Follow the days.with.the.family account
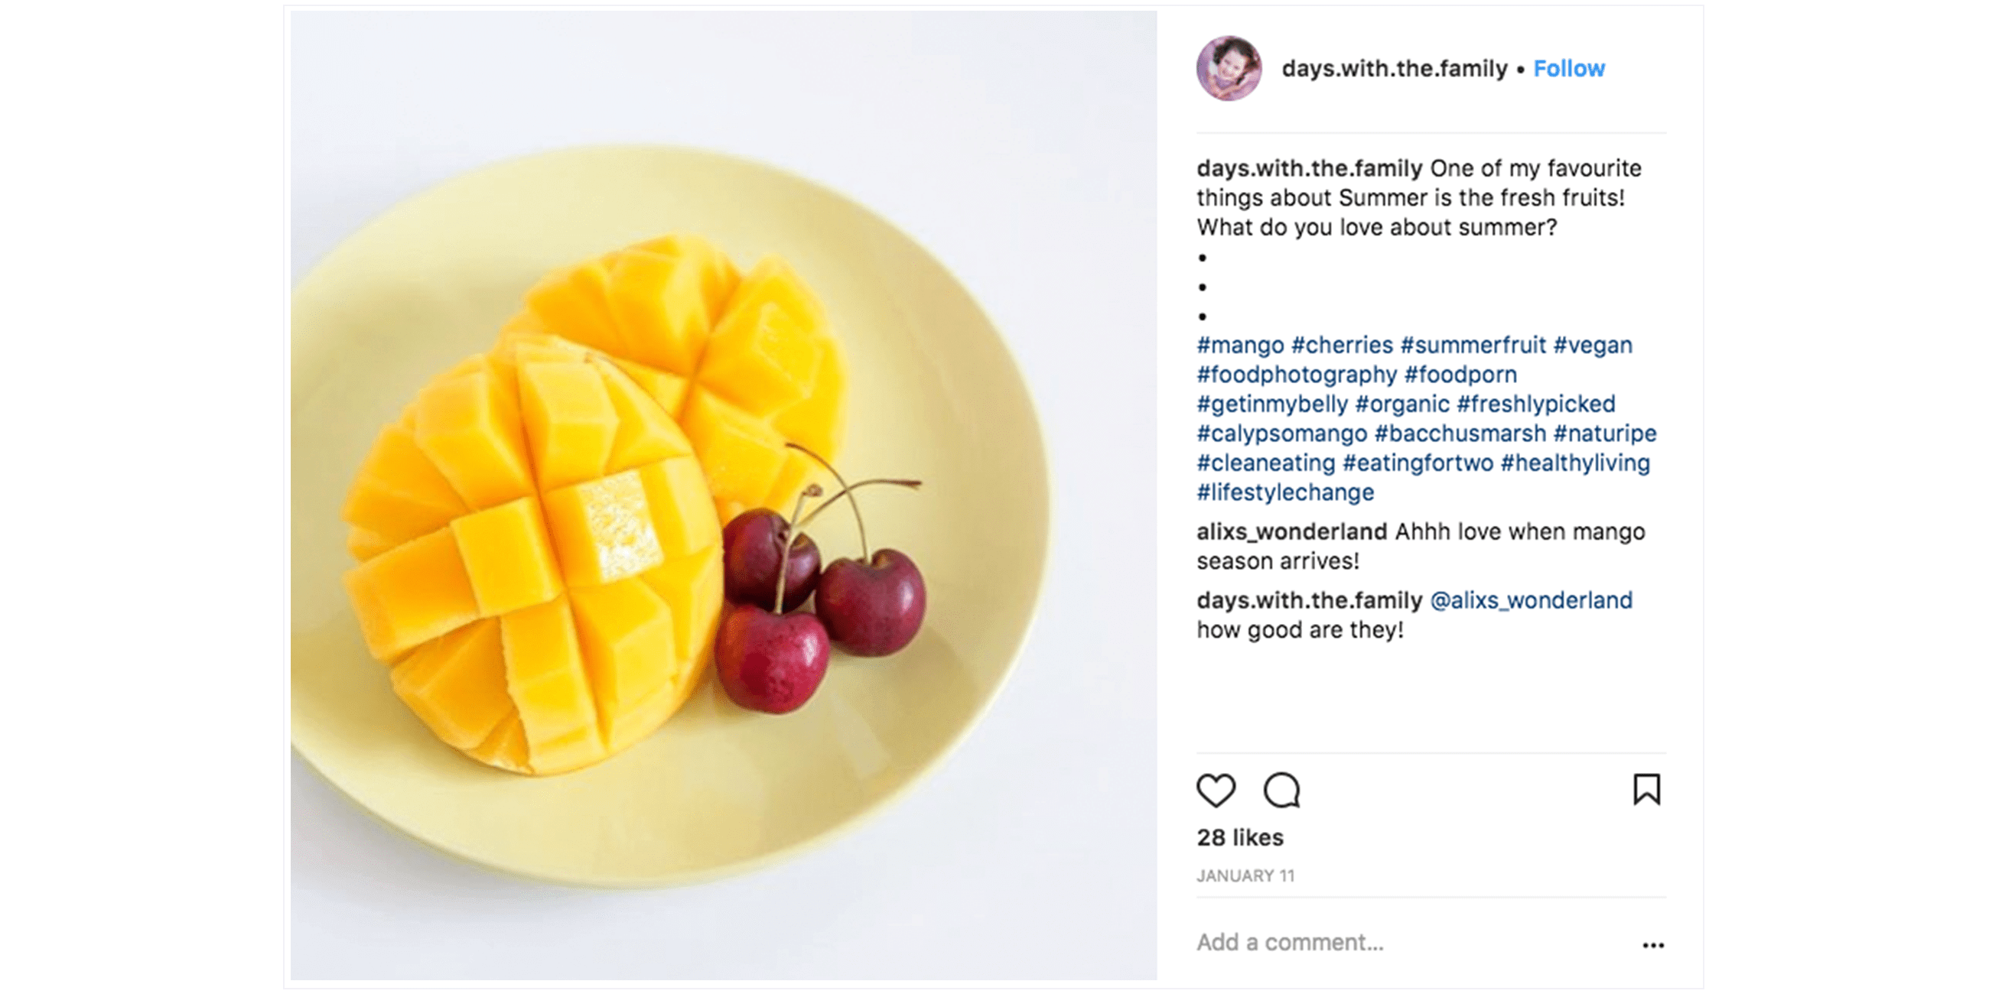Screen dimensions: 1989x994 pyautogui.click(x=1568, y=69)
